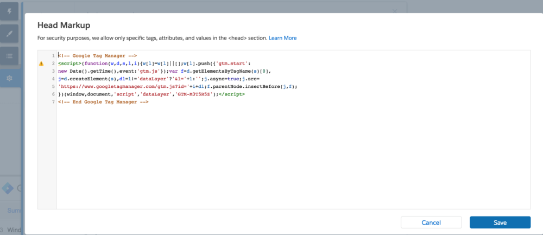The height and width of the screenshot is (235, 543).
Task: Open the list structure sidebar icon
Action: coord(10,56)
